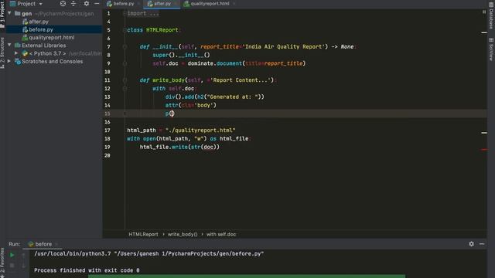The image size is (495, 278).
Task: Expand Scratches and Consoles node
Action: coord(9,62)
